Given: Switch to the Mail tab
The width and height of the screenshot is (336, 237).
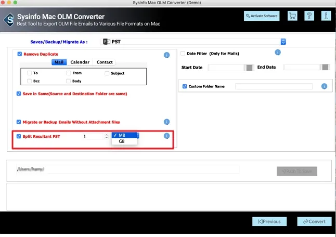Looking at the screenshot, I should coord(59,62).
